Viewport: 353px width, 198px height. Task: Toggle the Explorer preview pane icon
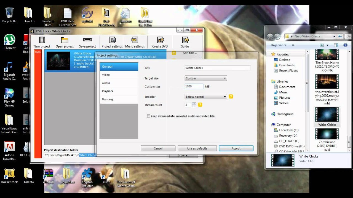(x=336, y=45)
